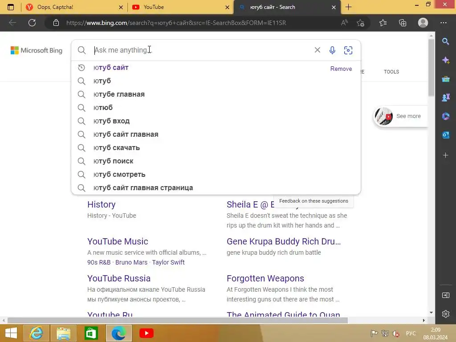
Task: Choose suggestion ютуб скачать
Action: (x=216, y=148)
